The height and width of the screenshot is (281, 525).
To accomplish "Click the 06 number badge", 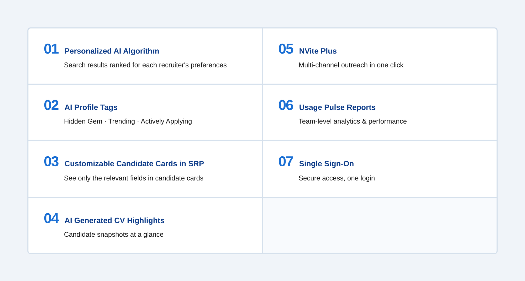I will (286, 105).
